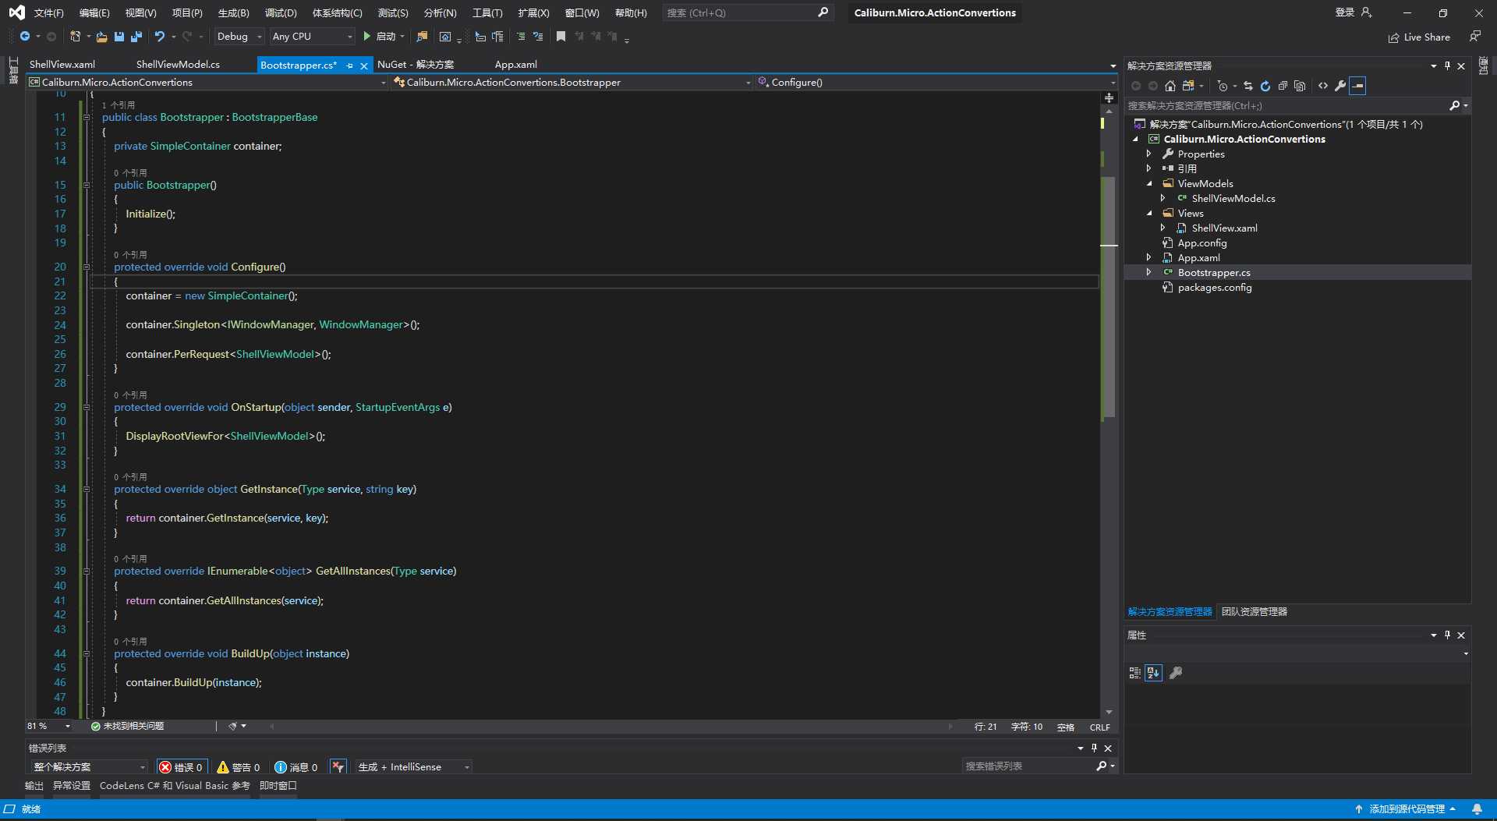Toggle Preview Selected Items in Solution Explorer
Screen dimensions: 1497x821
[x=1357, y=86]
